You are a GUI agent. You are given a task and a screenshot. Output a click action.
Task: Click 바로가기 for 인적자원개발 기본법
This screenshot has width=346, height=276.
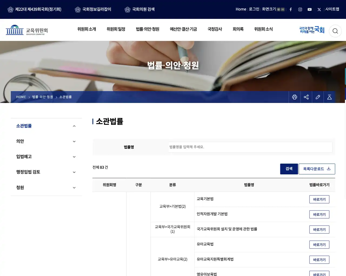click(x=319, y=215)
